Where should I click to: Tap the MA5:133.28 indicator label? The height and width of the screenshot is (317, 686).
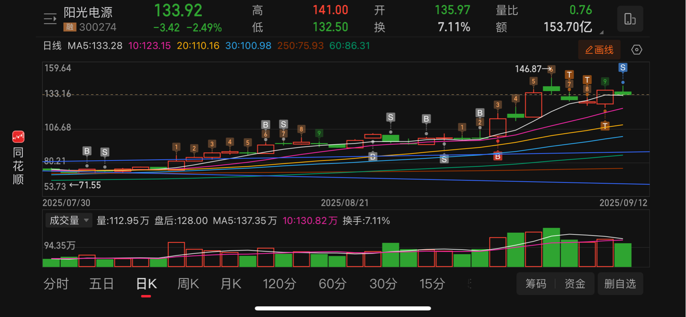[x=95, y=46]
